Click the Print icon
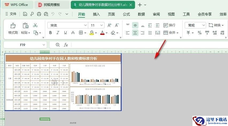 click(39, 14)
